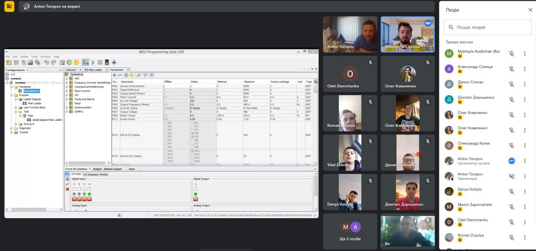Expand the Faults and Alarms parameter group
536x251 pixels.
pyautogui.click(x=67, y=99)
